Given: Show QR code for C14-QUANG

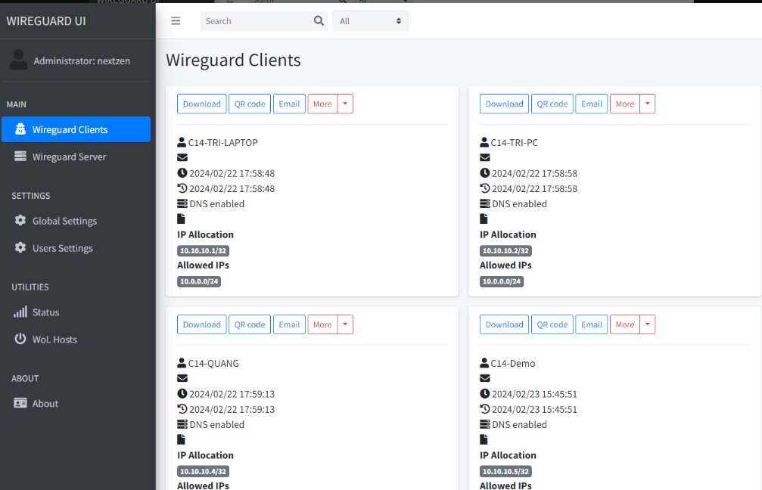Looking at the screenshot, I should (x=250, y=324).
